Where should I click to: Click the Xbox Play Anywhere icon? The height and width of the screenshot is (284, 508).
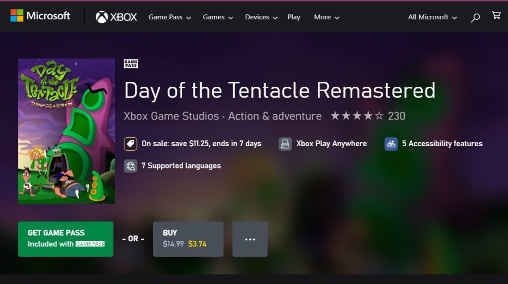(x=285, y=144)
